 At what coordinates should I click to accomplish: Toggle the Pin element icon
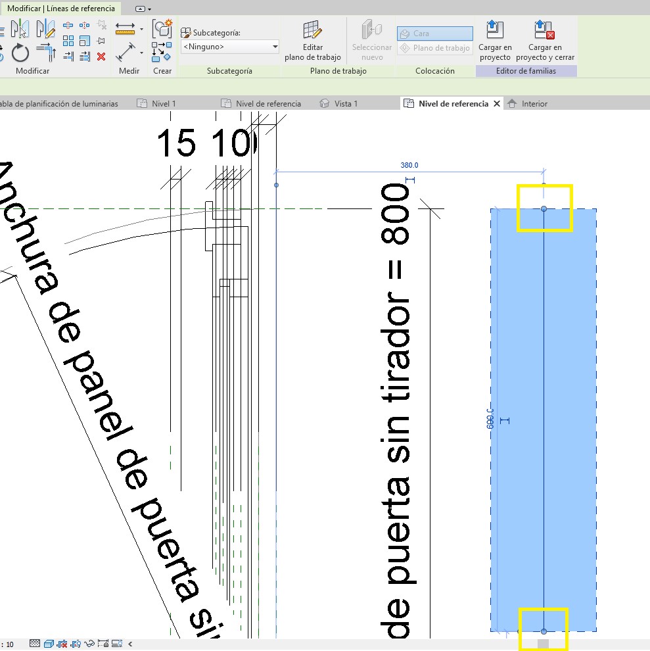[101, 41]
